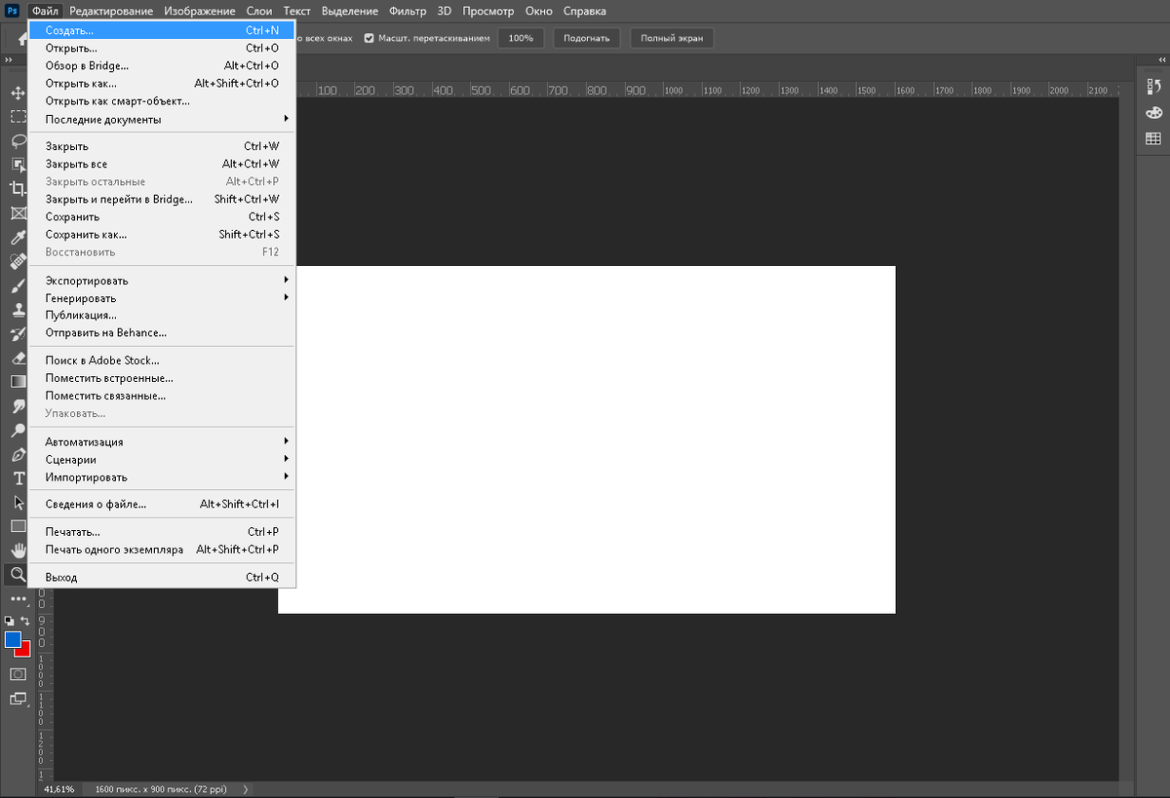Expand the Генерировать submenu
Viewport: 1170px width, 798px height.
[161, 298]
